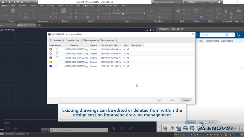Click the blue status icon of 3D3761-1602-0508R00.dwg
Image resolution: width=244 pixels, height=137 pixels.
pos(51,66)
